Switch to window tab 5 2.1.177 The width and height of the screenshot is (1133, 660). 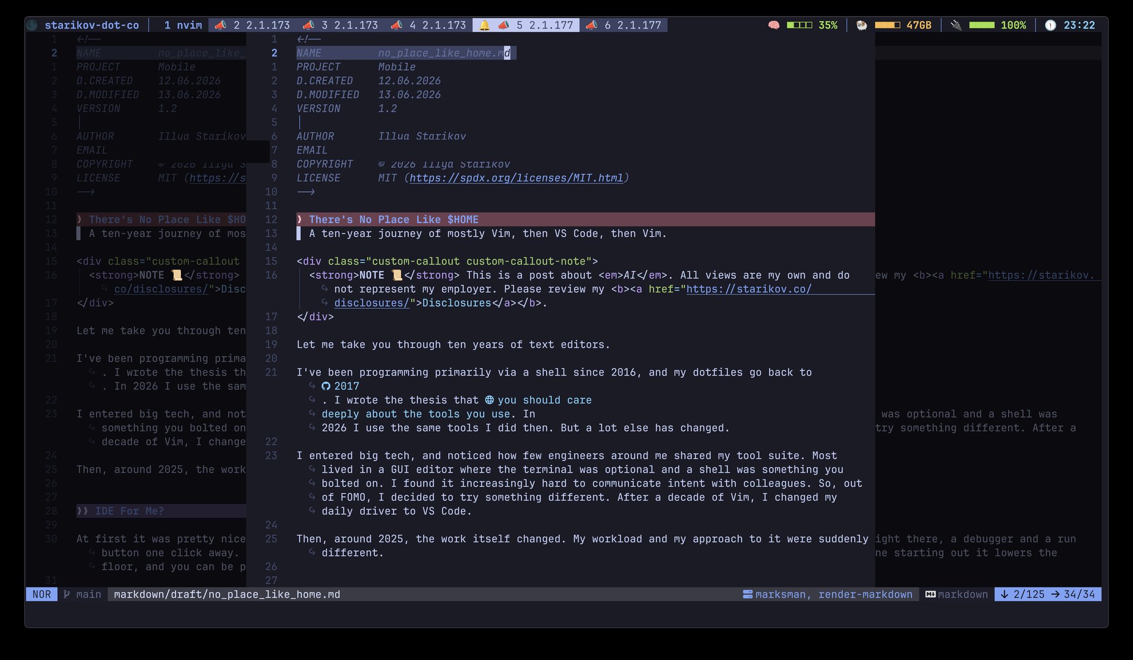pyautogui.click(x=526, y=25)
